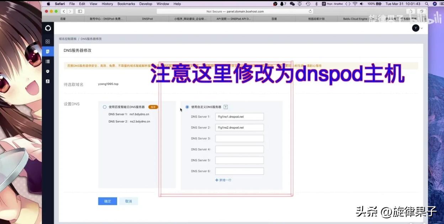Select the custom DNS server radio option
444x224 pixels.
pyautogui.click(x=187, y=107)
